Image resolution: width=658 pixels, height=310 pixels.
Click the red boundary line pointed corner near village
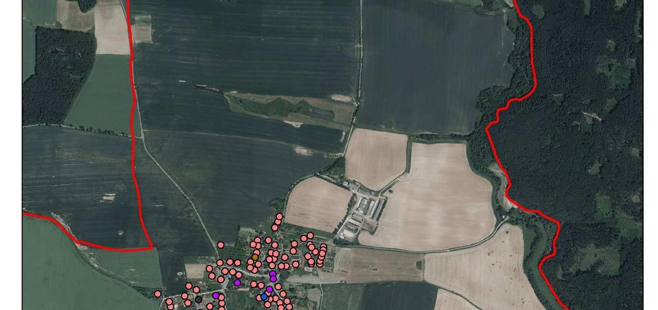151,248
